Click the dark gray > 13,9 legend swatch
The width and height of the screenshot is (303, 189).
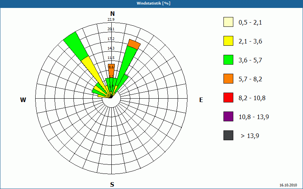[x=228, y=135]
